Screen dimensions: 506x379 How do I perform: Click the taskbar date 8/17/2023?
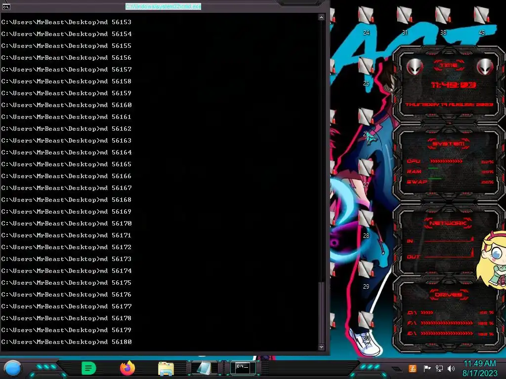pyautogui.click(x=479, y=373)
